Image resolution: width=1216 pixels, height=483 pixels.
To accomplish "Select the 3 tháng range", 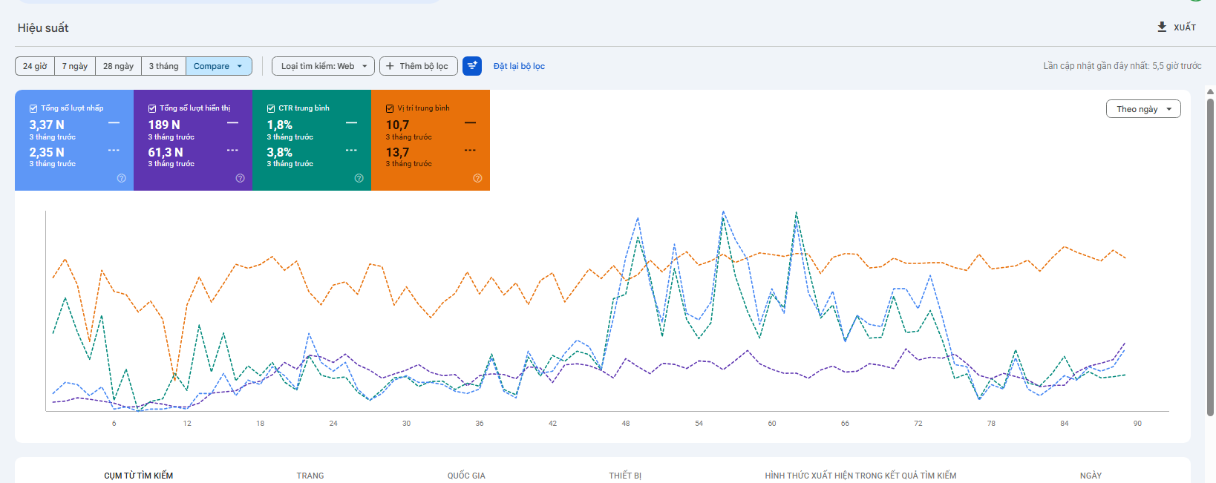I will point(163,66).
